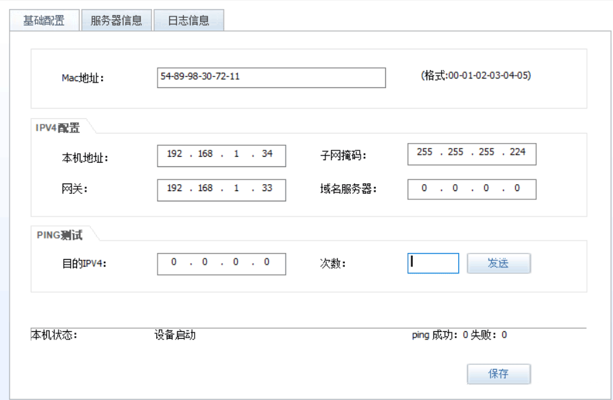Click the last octet 34 in 本机地址
Viewport: 613px width, 400px height.
click(268, 153)
